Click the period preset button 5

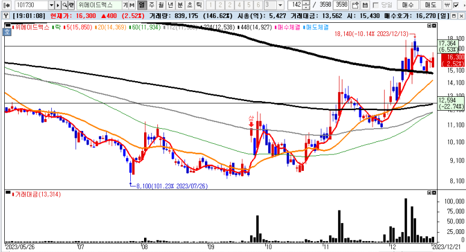[x=249, y=5]
